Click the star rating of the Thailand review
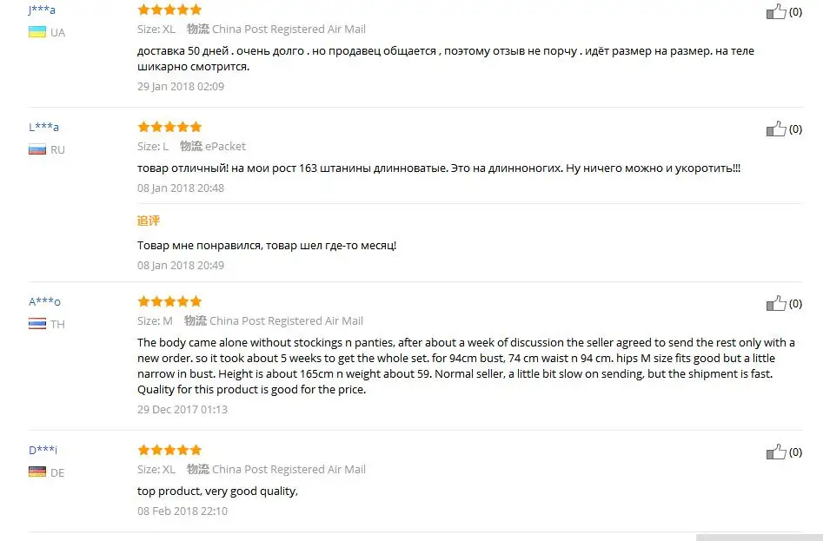 [169, 301]
